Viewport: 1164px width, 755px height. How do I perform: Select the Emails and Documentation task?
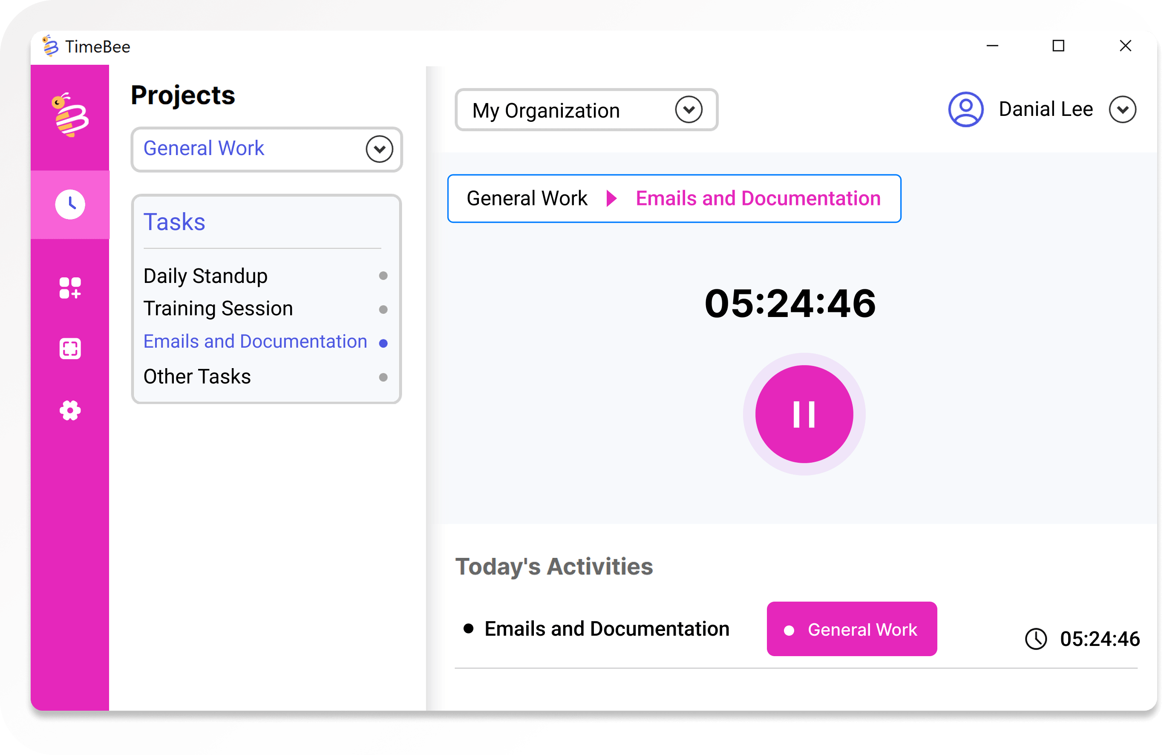(255, 342)
